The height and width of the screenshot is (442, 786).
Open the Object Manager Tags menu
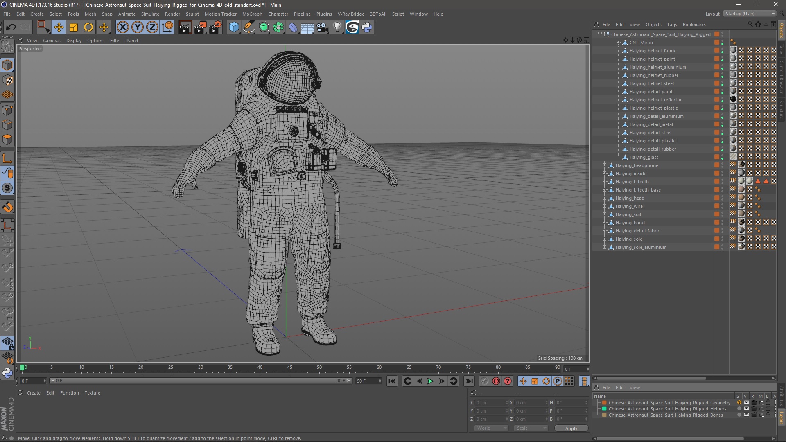coord(672,25)
